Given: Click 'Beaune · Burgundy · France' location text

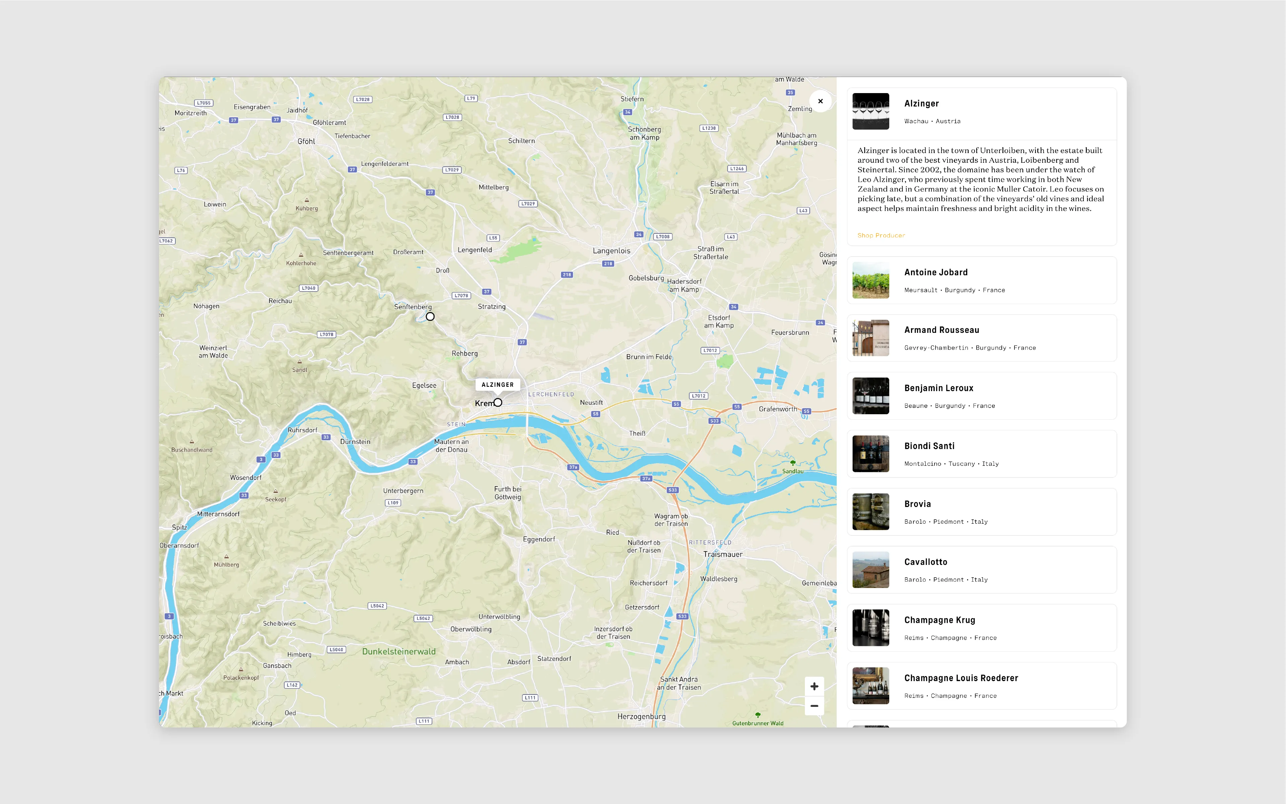Looking at the screenshot, I should tap(950, 406).
